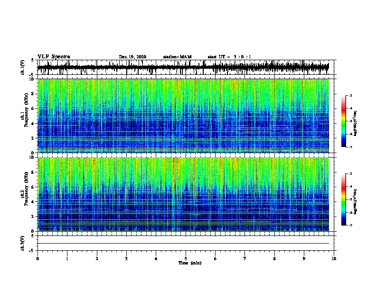Click time axis tick label '4'
376x290 pixels.
156,259
